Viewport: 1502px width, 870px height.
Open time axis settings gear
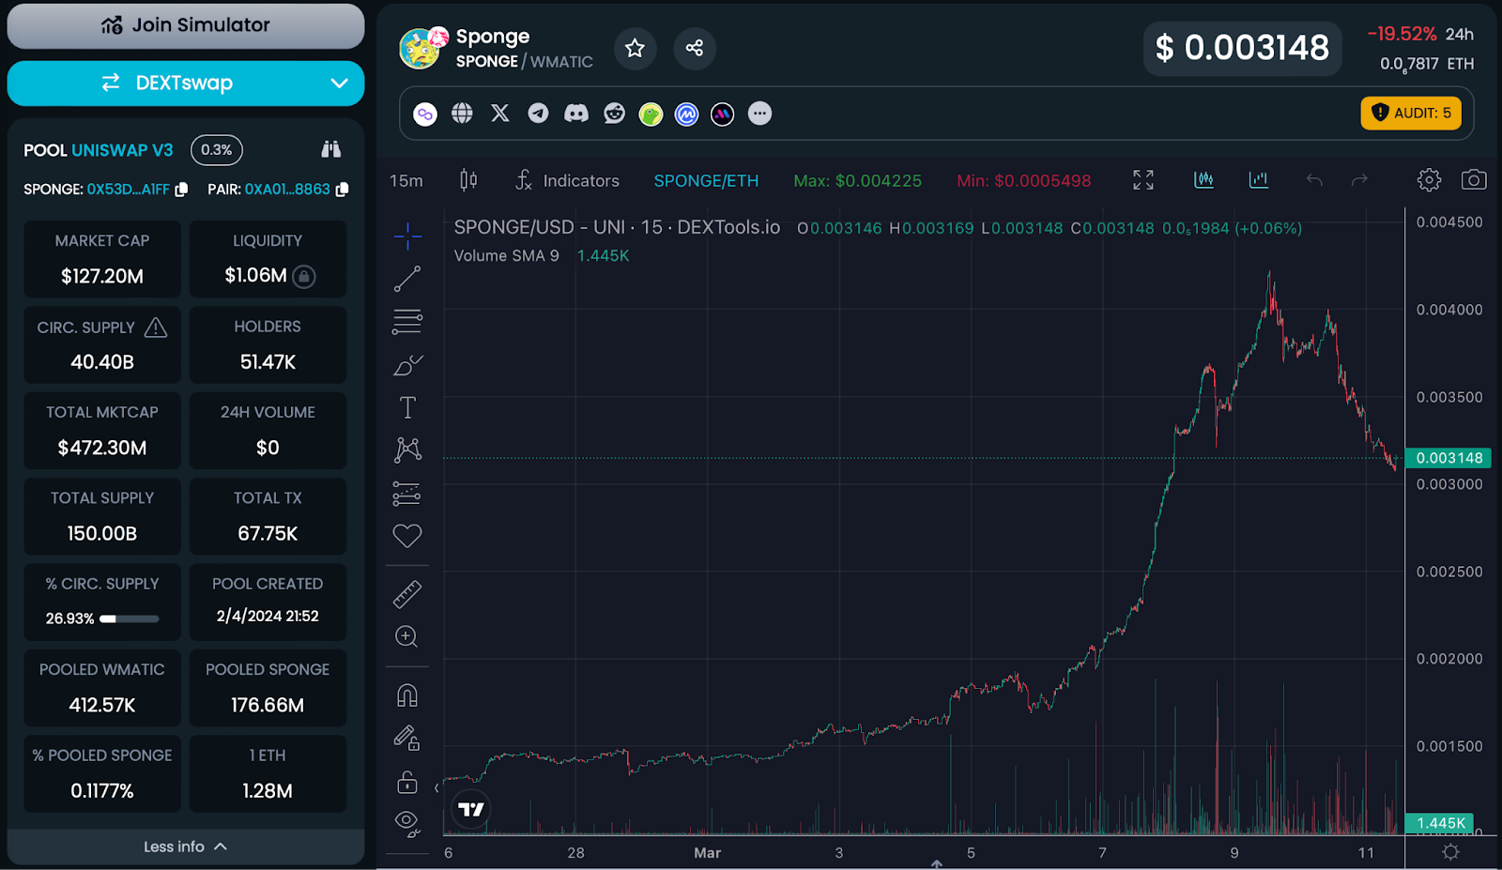point(1450,852)
